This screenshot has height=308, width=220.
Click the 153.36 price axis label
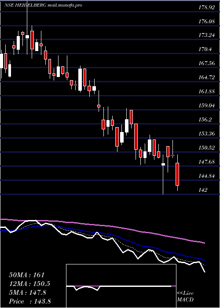tap(206, 134)
